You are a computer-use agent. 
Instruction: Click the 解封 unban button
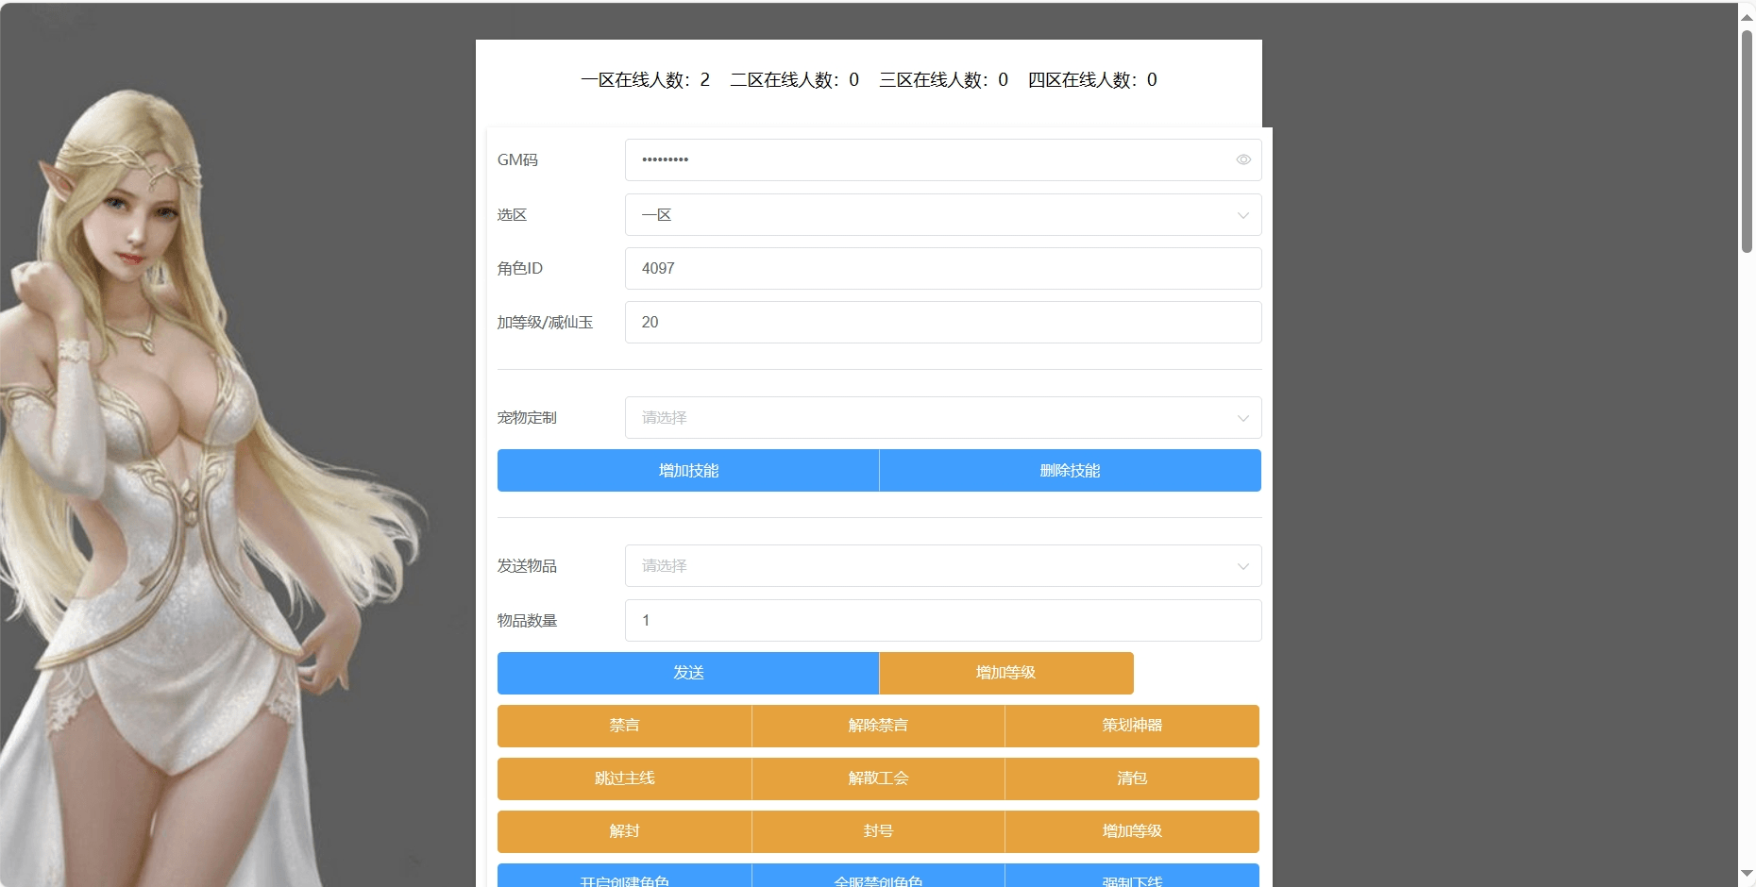624,831
